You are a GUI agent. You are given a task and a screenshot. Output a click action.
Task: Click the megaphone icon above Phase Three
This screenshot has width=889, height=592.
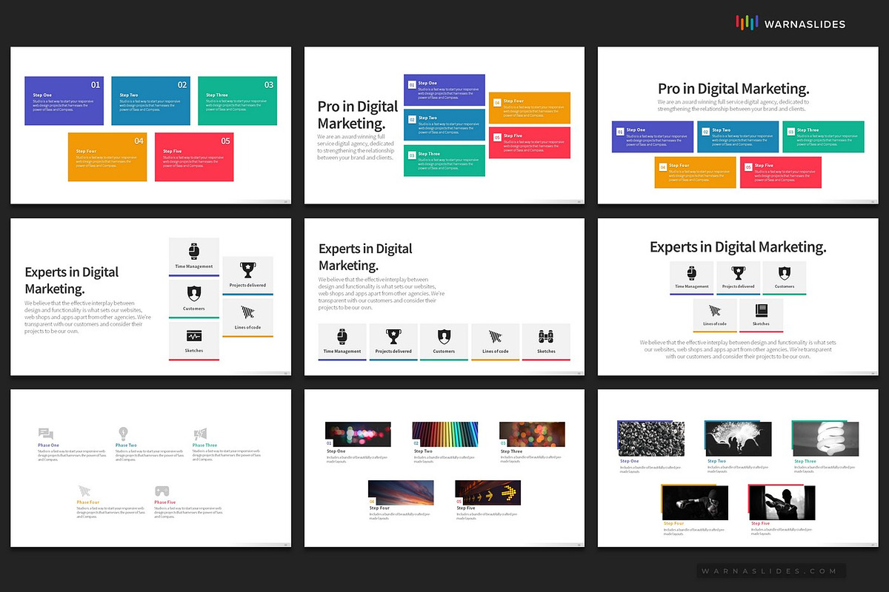point(200,434)
